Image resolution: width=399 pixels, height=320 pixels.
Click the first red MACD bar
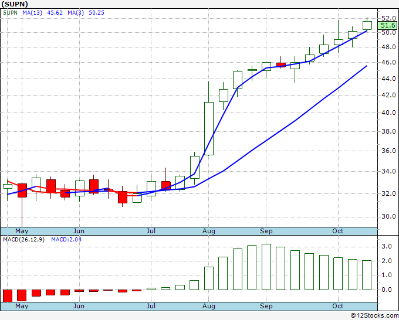click(8, 296)
